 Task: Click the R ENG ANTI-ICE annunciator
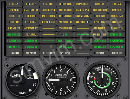point(116,47)
